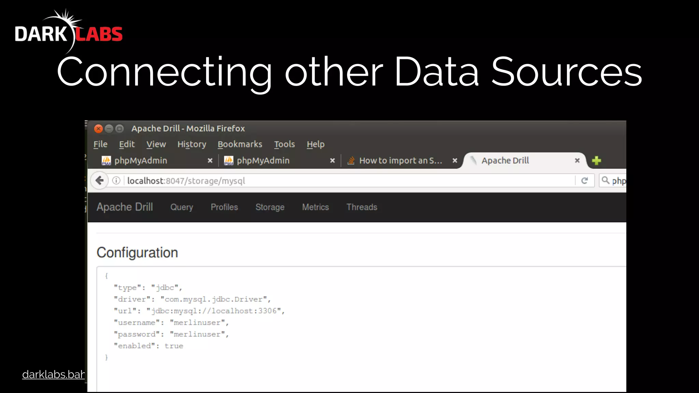Click the "enabled": true line
The image size is (699, 393).
(x=148, y=346)
